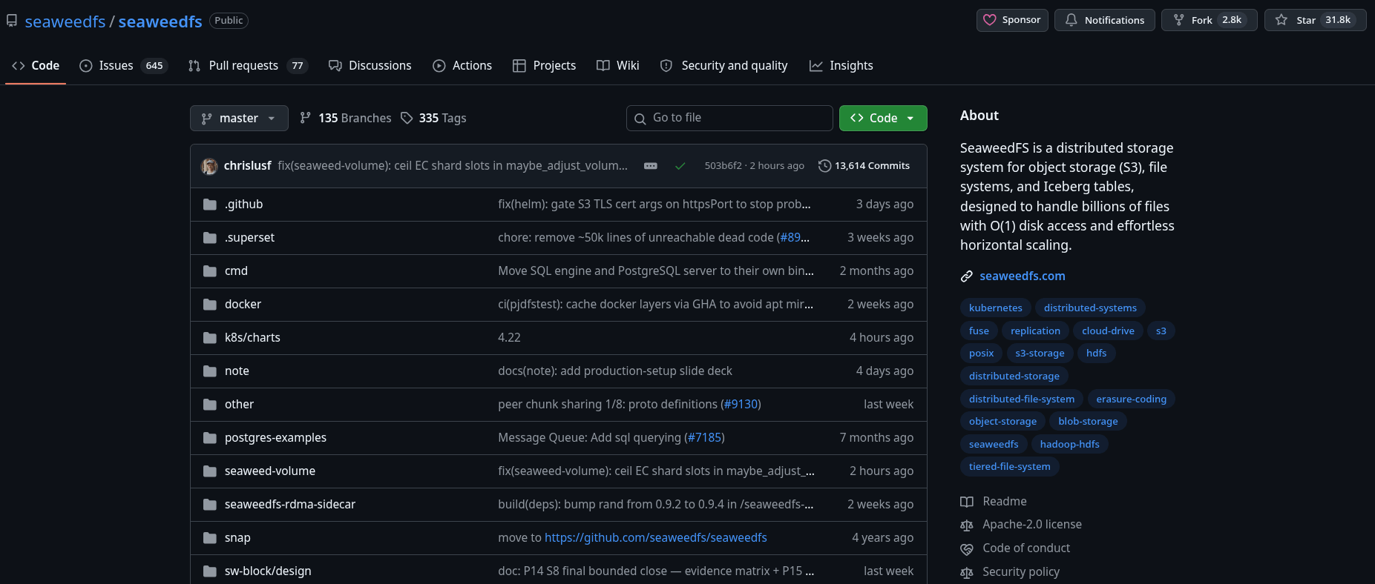The image size is (1375, 584).
Task: Open the docker folder
Action: click(243, 305)
